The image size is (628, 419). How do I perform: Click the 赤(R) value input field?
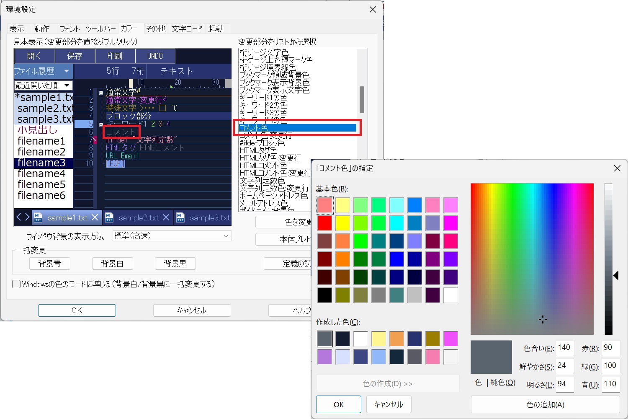click(610, 348)
